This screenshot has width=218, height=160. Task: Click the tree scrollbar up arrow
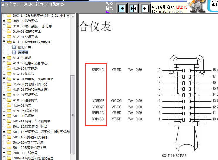click(73, 16)
